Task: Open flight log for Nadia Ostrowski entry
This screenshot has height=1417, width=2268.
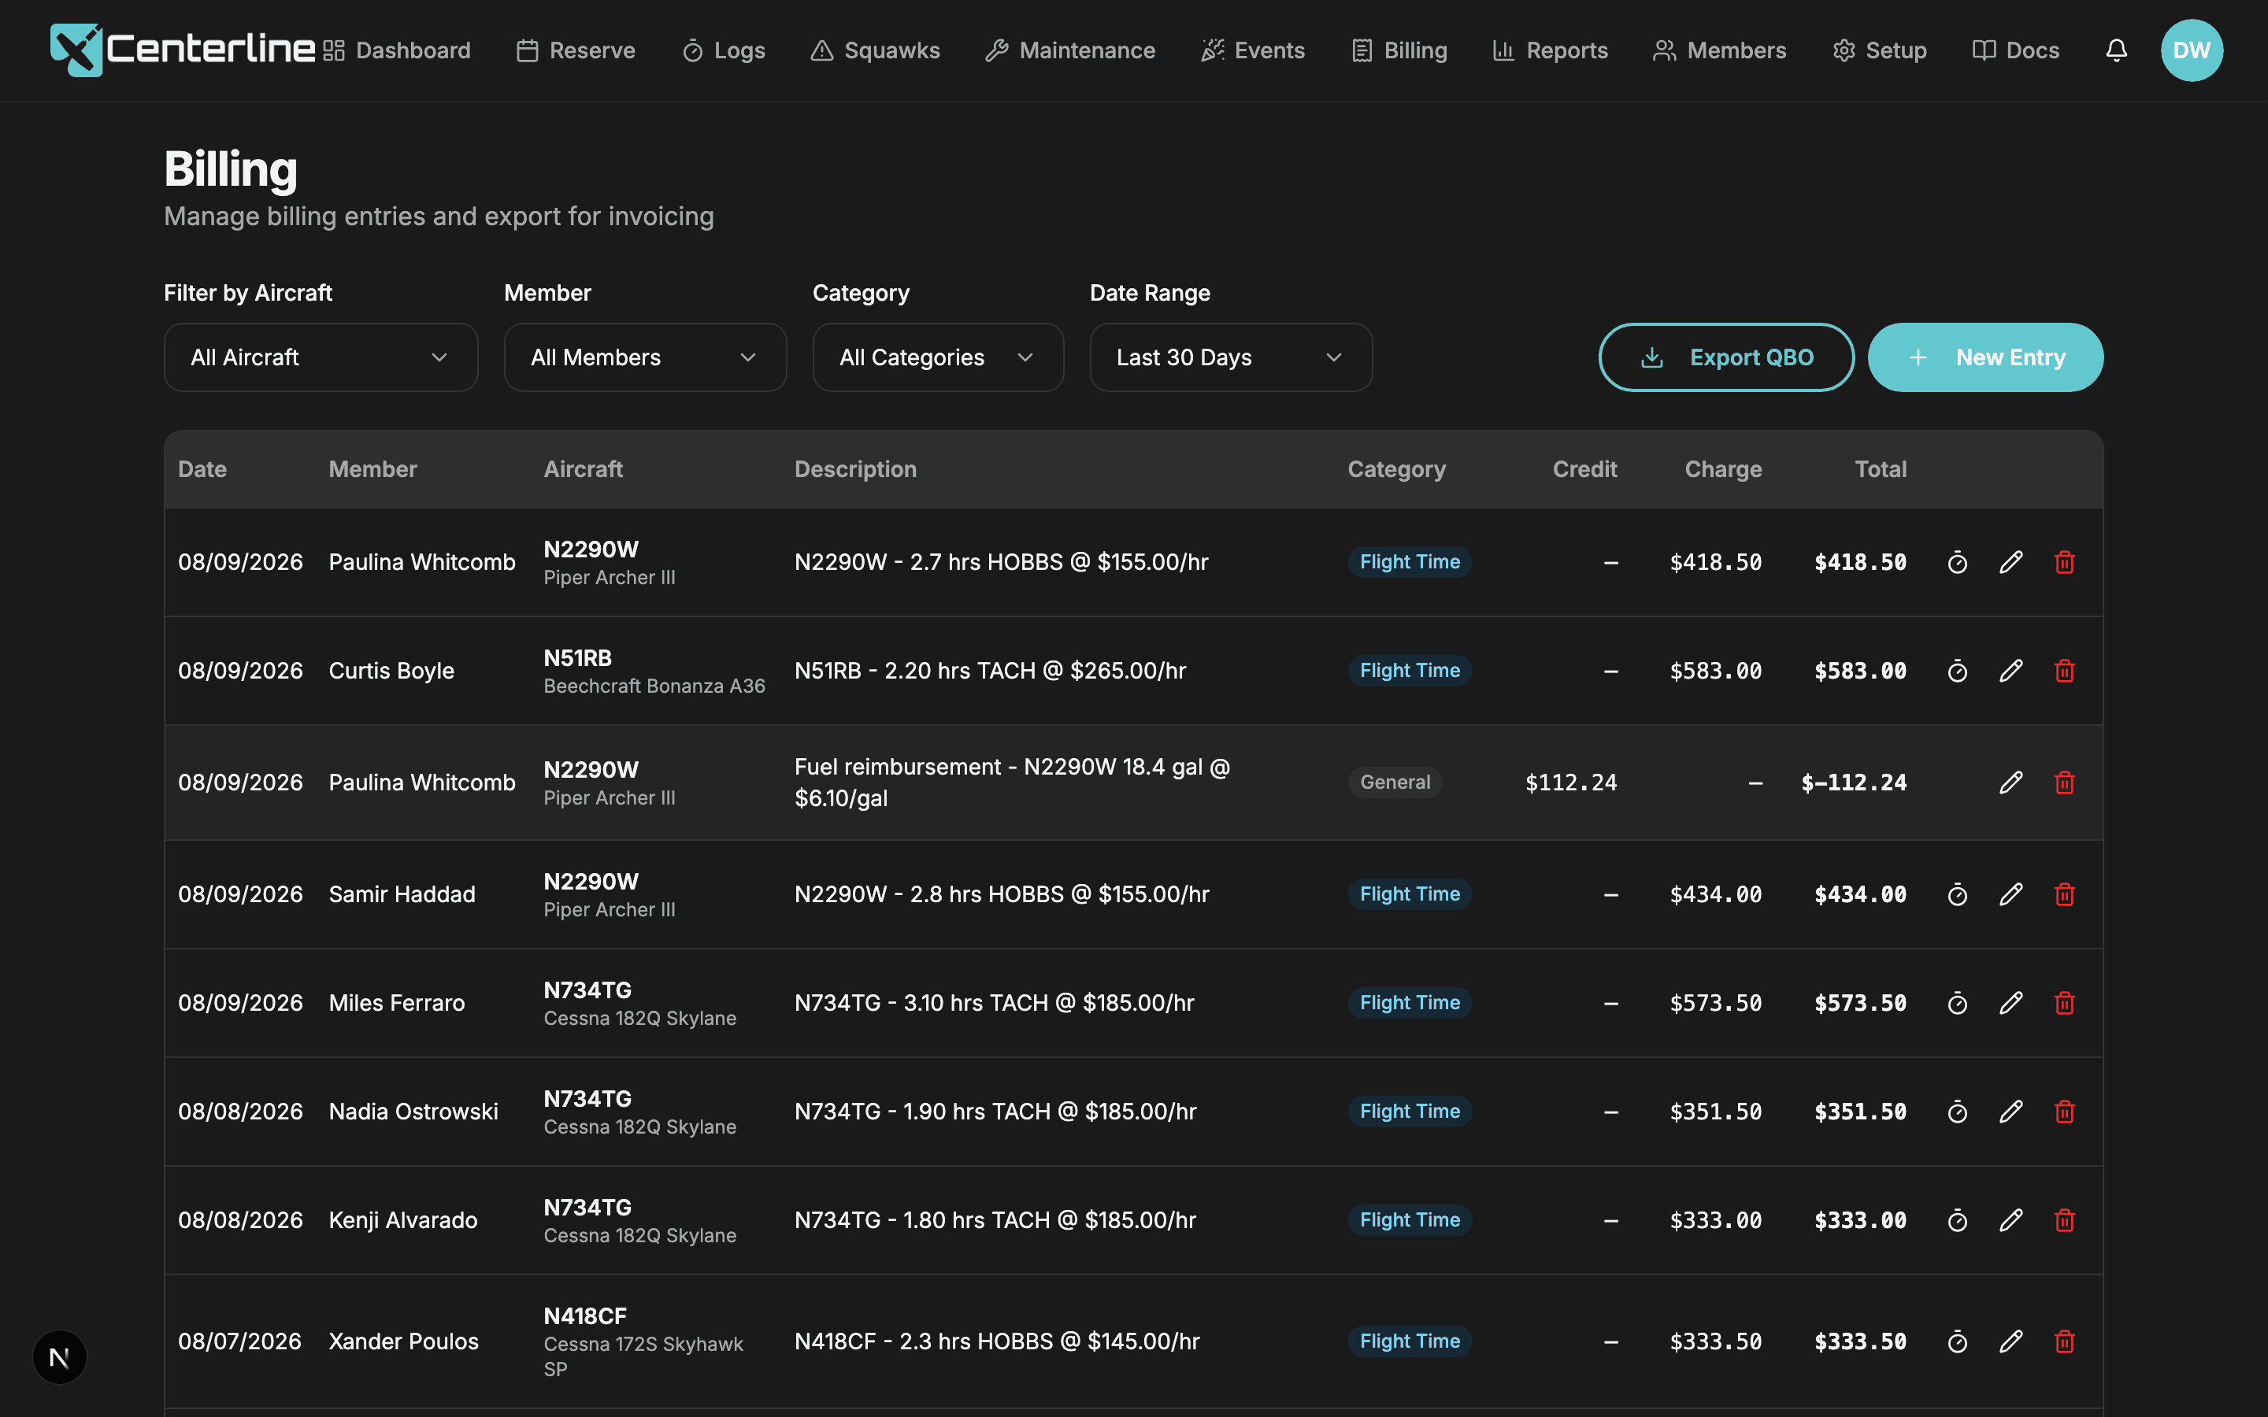Action: click(x=1957, y=1112)
